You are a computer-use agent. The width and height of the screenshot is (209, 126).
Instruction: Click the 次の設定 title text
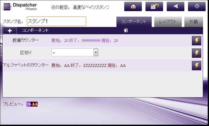[x=80, y=7]
